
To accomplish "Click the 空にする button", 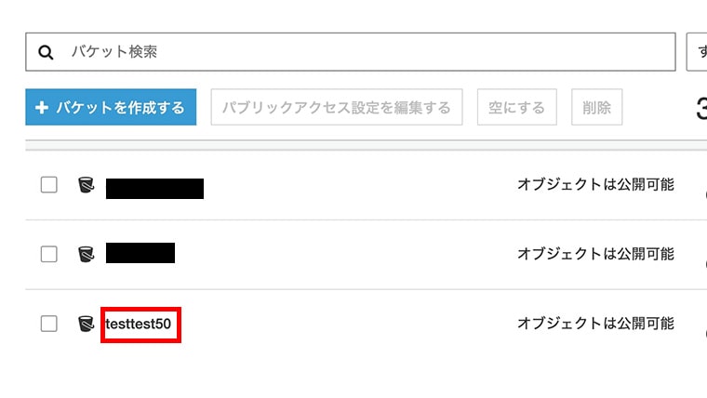I will click(516, 107).
